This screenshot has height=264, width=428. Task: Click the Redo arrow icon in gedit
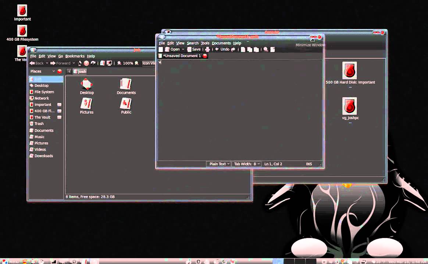click(x=233, y=49)
